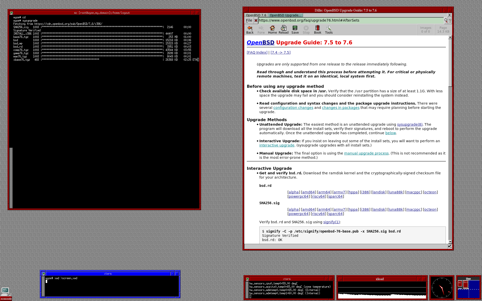Follow the configuration changes link
The width and height of the screenshot is (482, 301).
(293, 108)
